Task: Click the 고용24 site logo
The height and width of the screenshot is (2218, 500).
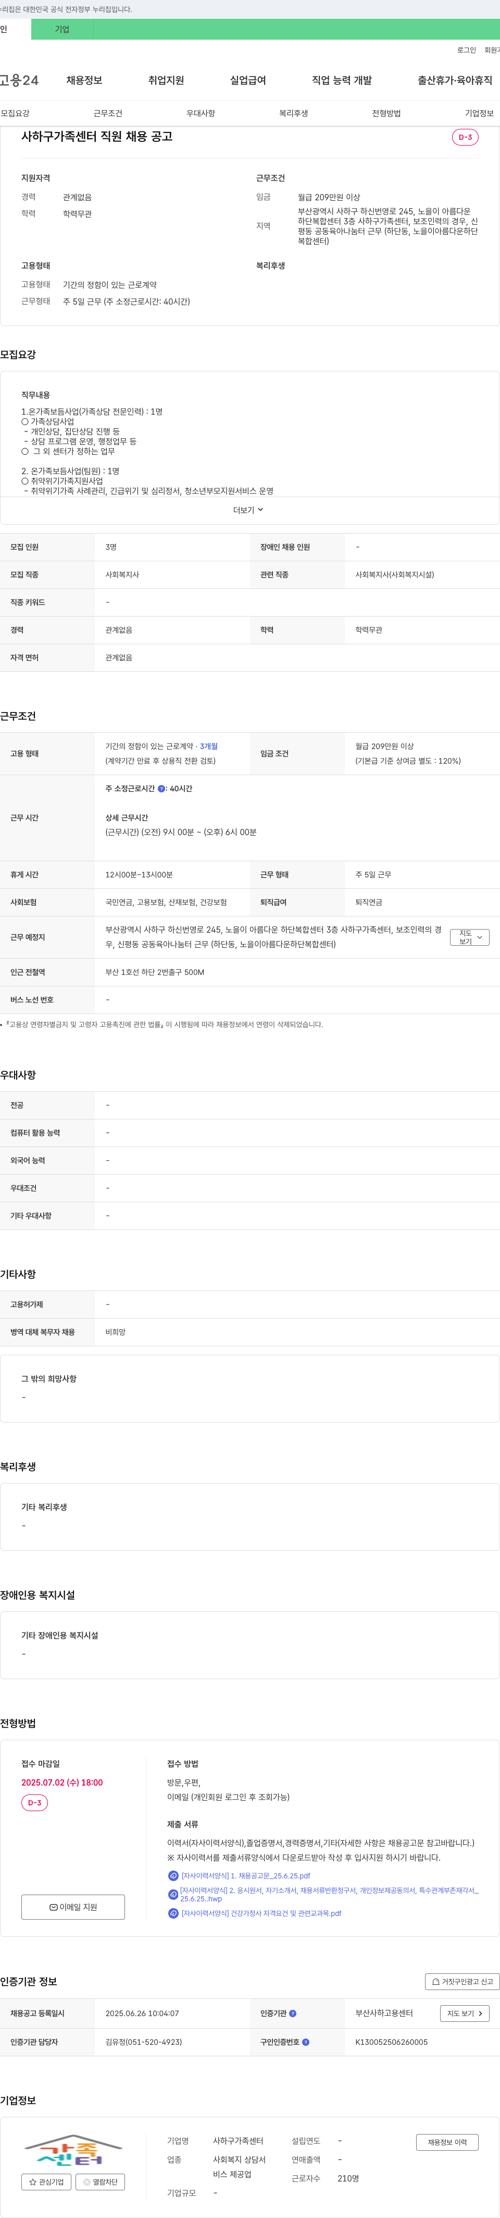Action: (x=19, y=80)
